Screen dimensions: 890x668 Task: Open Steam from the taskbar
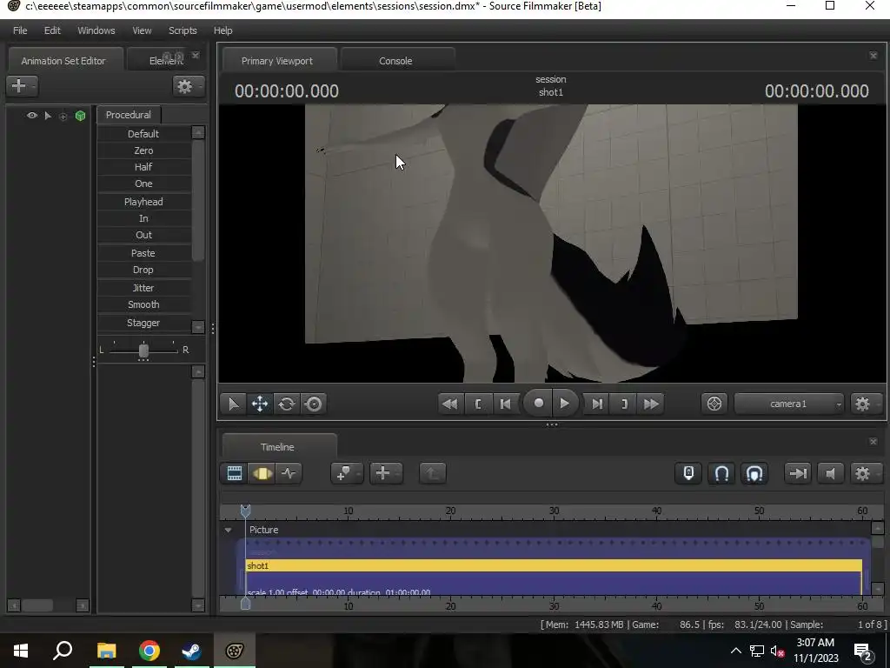(x=191, y=651)
